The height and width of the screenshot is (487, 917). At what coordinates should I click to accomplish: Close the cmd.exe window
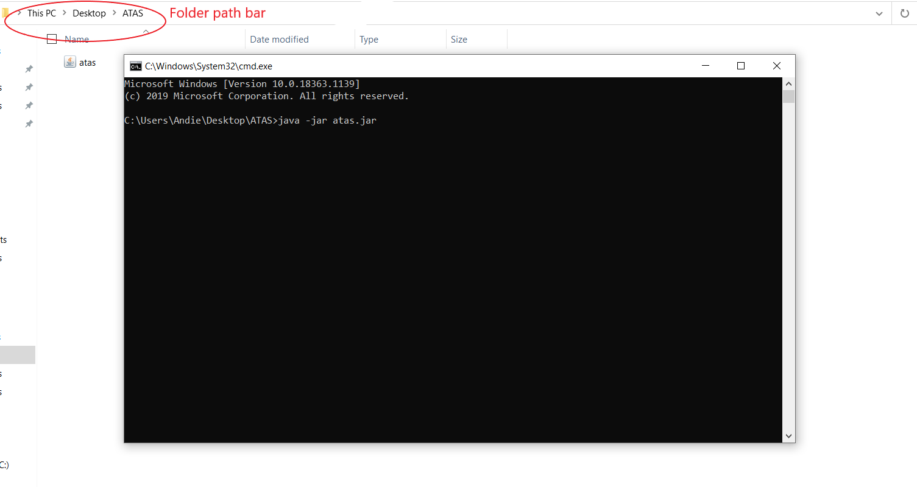(777, 66)
